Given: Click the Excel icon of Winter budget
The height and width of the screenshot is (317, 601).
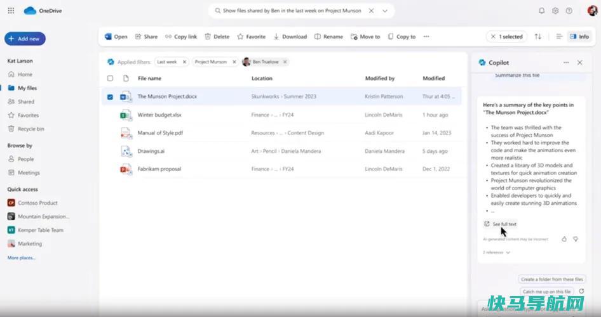Looking at the screenshot, I should [x=126, y=115].
